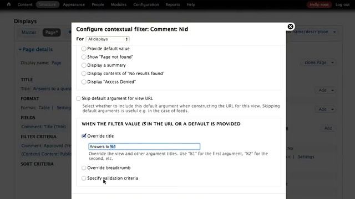The width and height of the screenshot is (355, 199).
Task: Click the home icon in admin toolbar
Action: [x=9, y=4]
